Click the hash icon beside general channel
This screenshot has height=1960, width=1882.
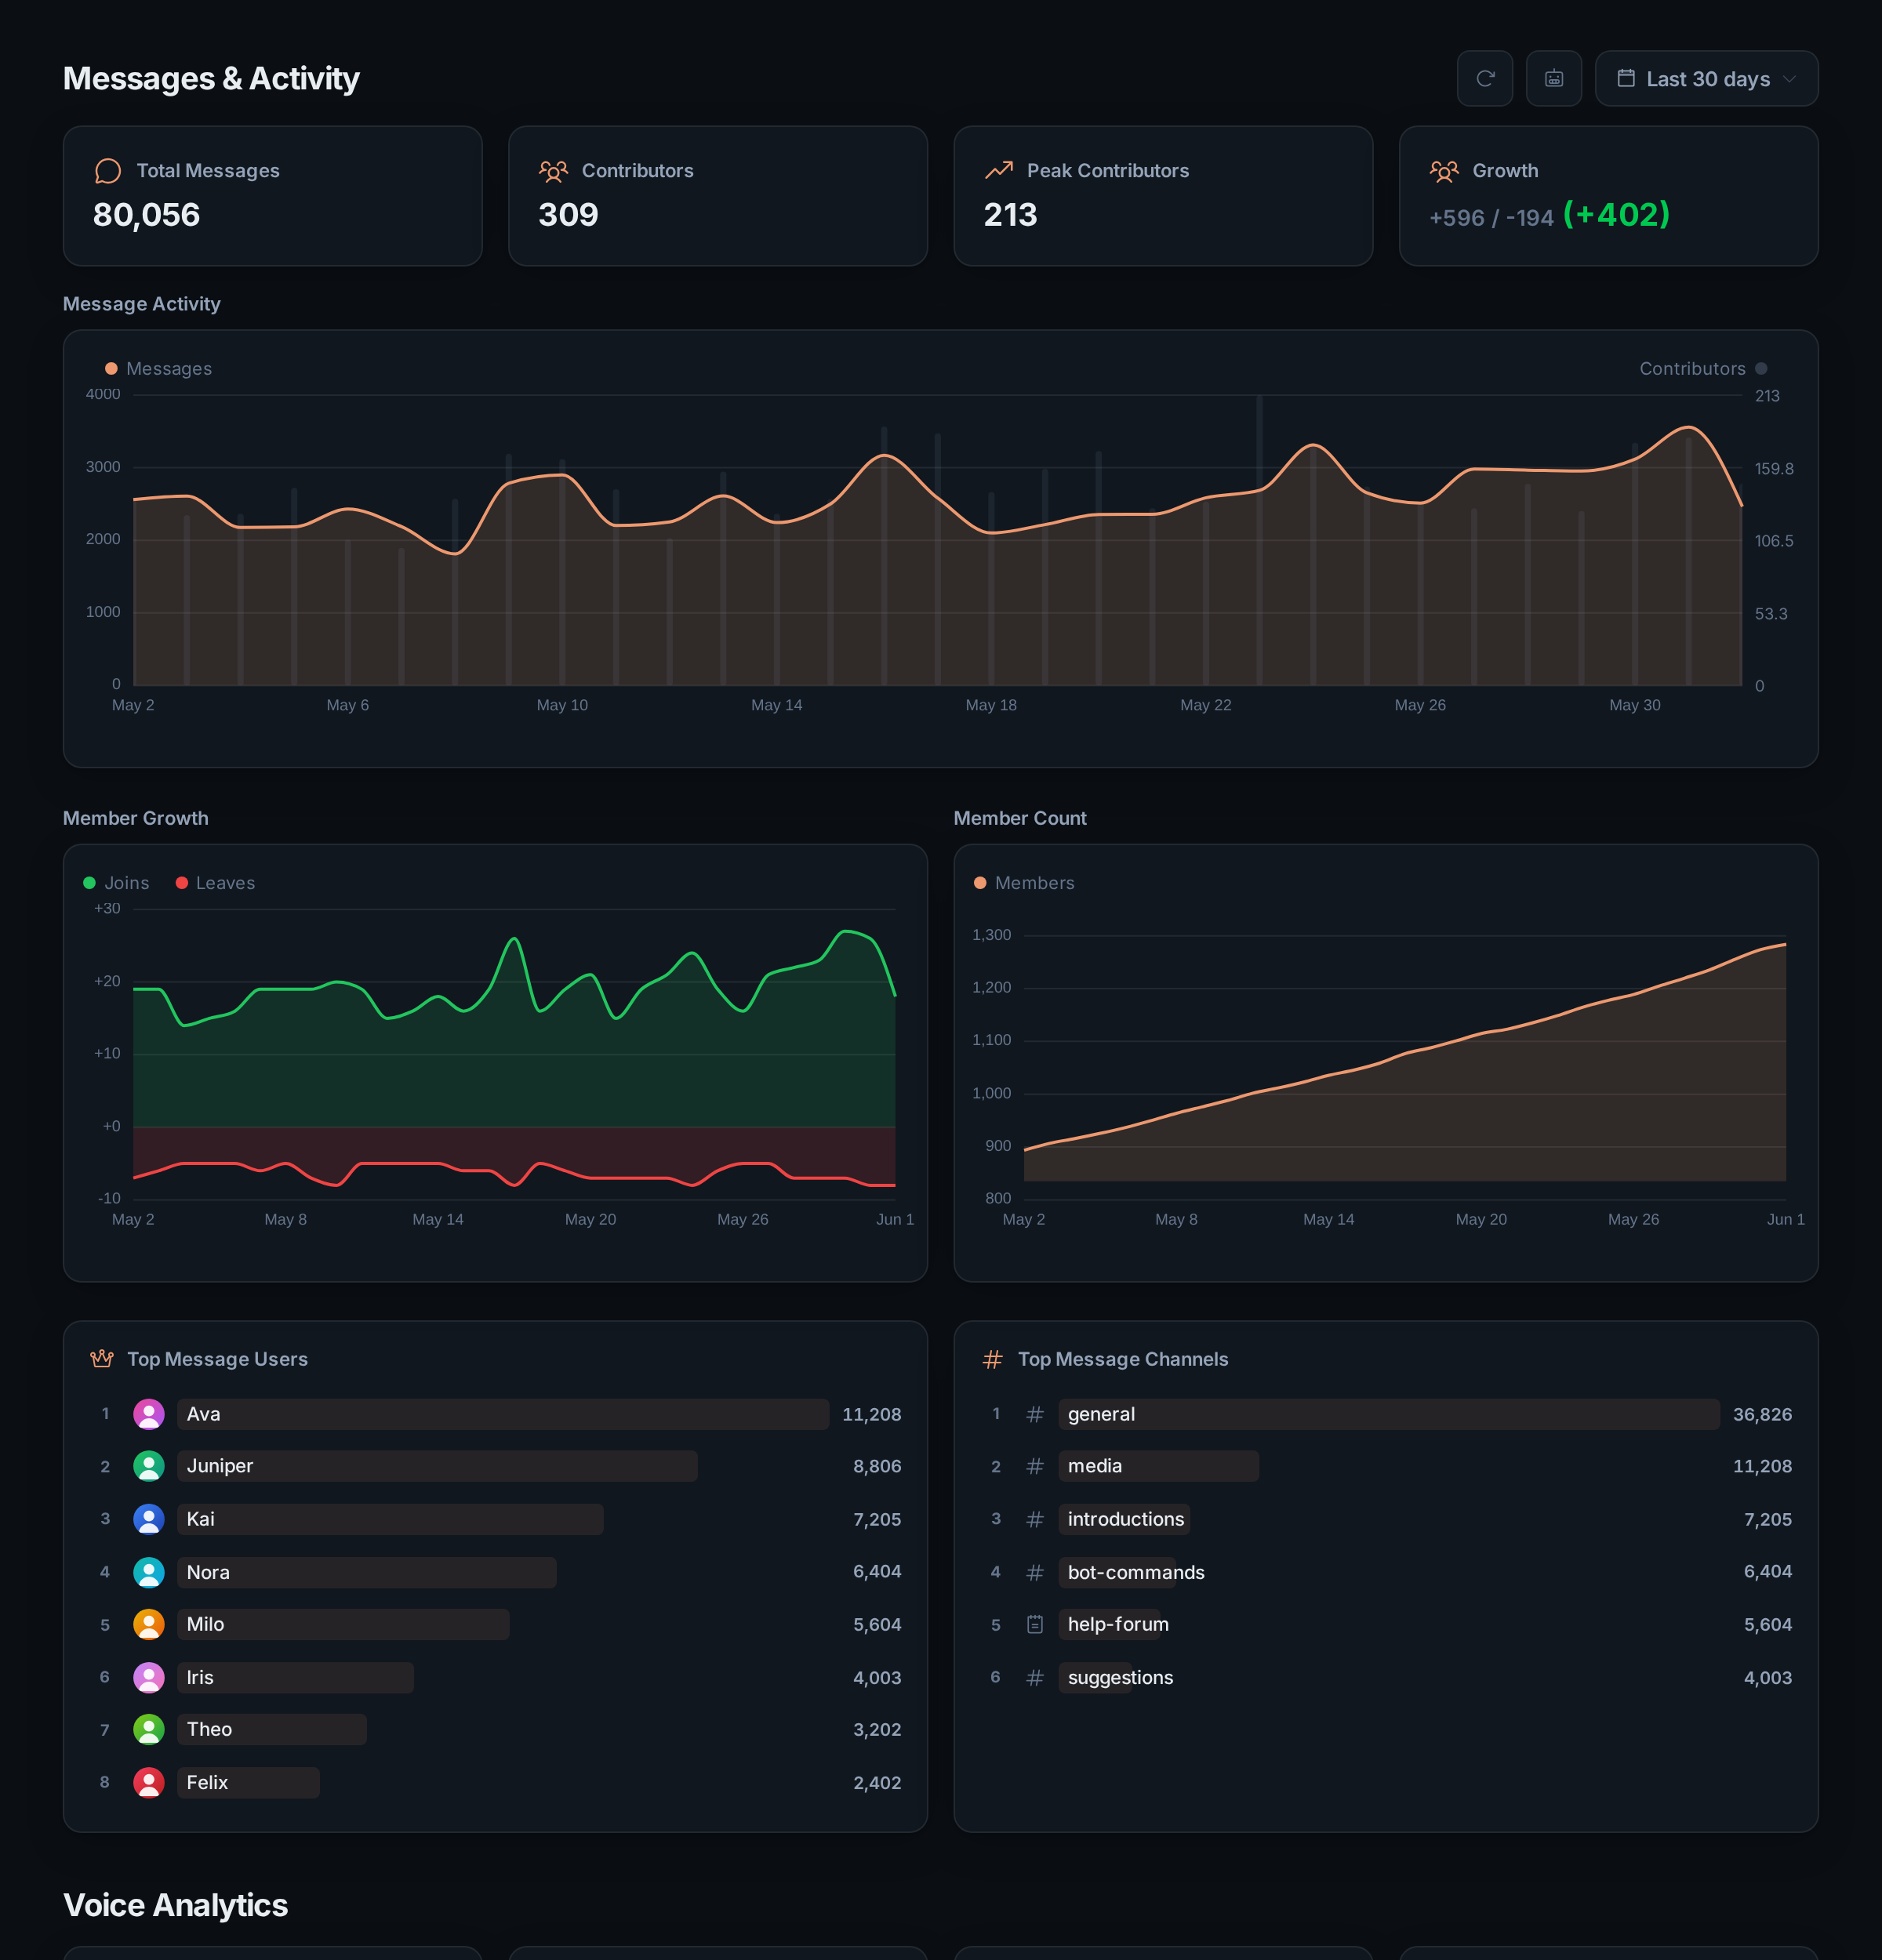point(1035,1414)
